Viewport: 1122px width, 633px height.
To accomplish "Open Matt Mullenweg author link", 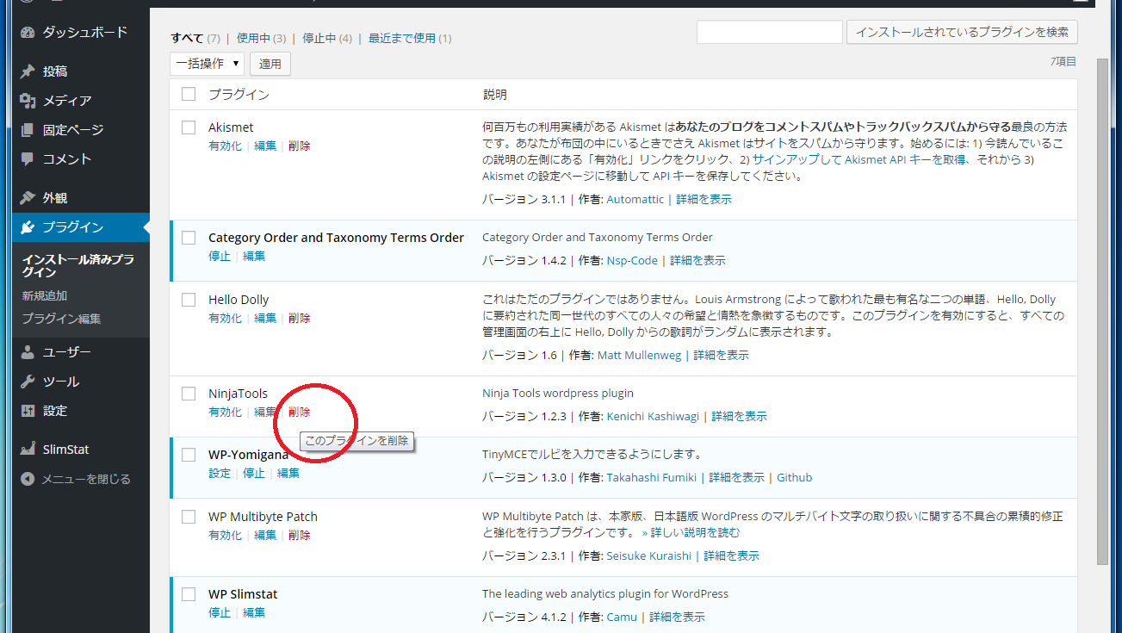I will (x=639, y=356).
